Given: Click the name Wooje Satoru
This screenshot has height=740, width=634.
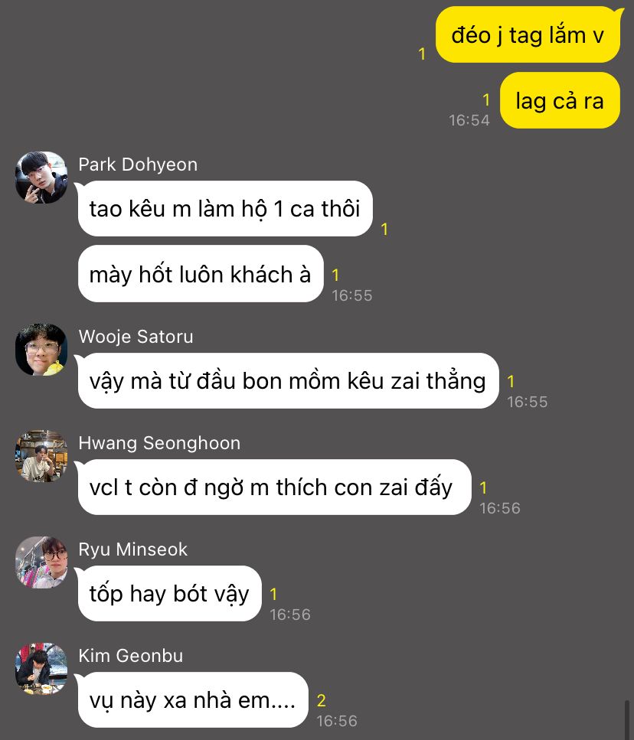Looking at the screenshot, I should point(136,337).
